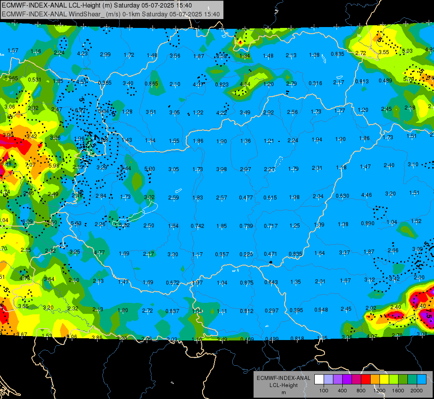Click the wind shear value '7.07'
The width and height of the screenshot is (434, 399).
coord(31,165)
